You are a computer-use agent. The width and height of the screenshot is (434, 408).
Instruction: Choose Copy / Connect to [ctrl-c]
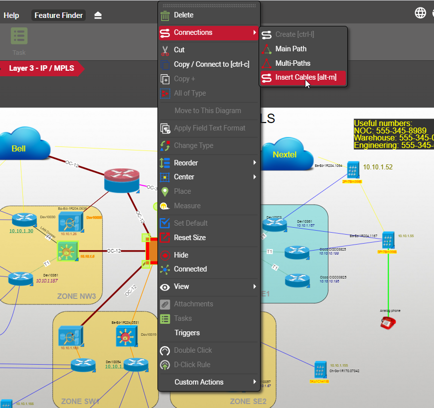click(211, 64)
